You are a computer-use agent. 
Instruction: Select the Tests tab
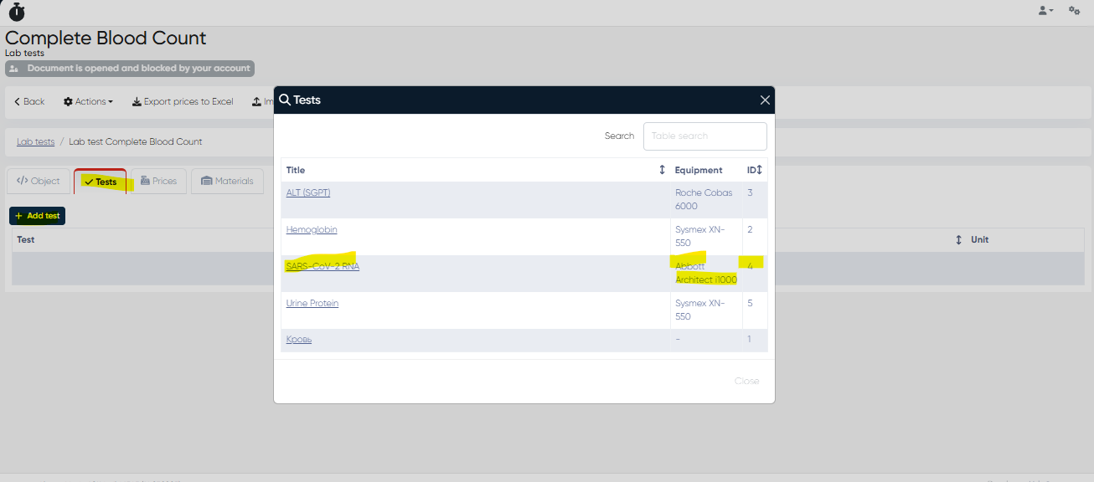pyautogui.click(x=101, y=182)
